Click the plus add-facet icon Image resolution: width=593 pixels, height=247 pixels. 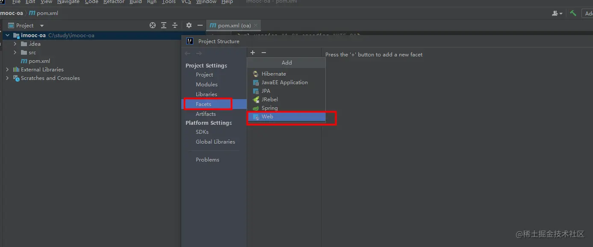click(x=253, y=53)
